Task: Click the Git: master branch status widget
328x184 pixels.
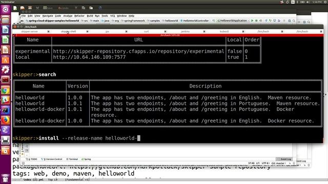Action: [x=279, y=163]
